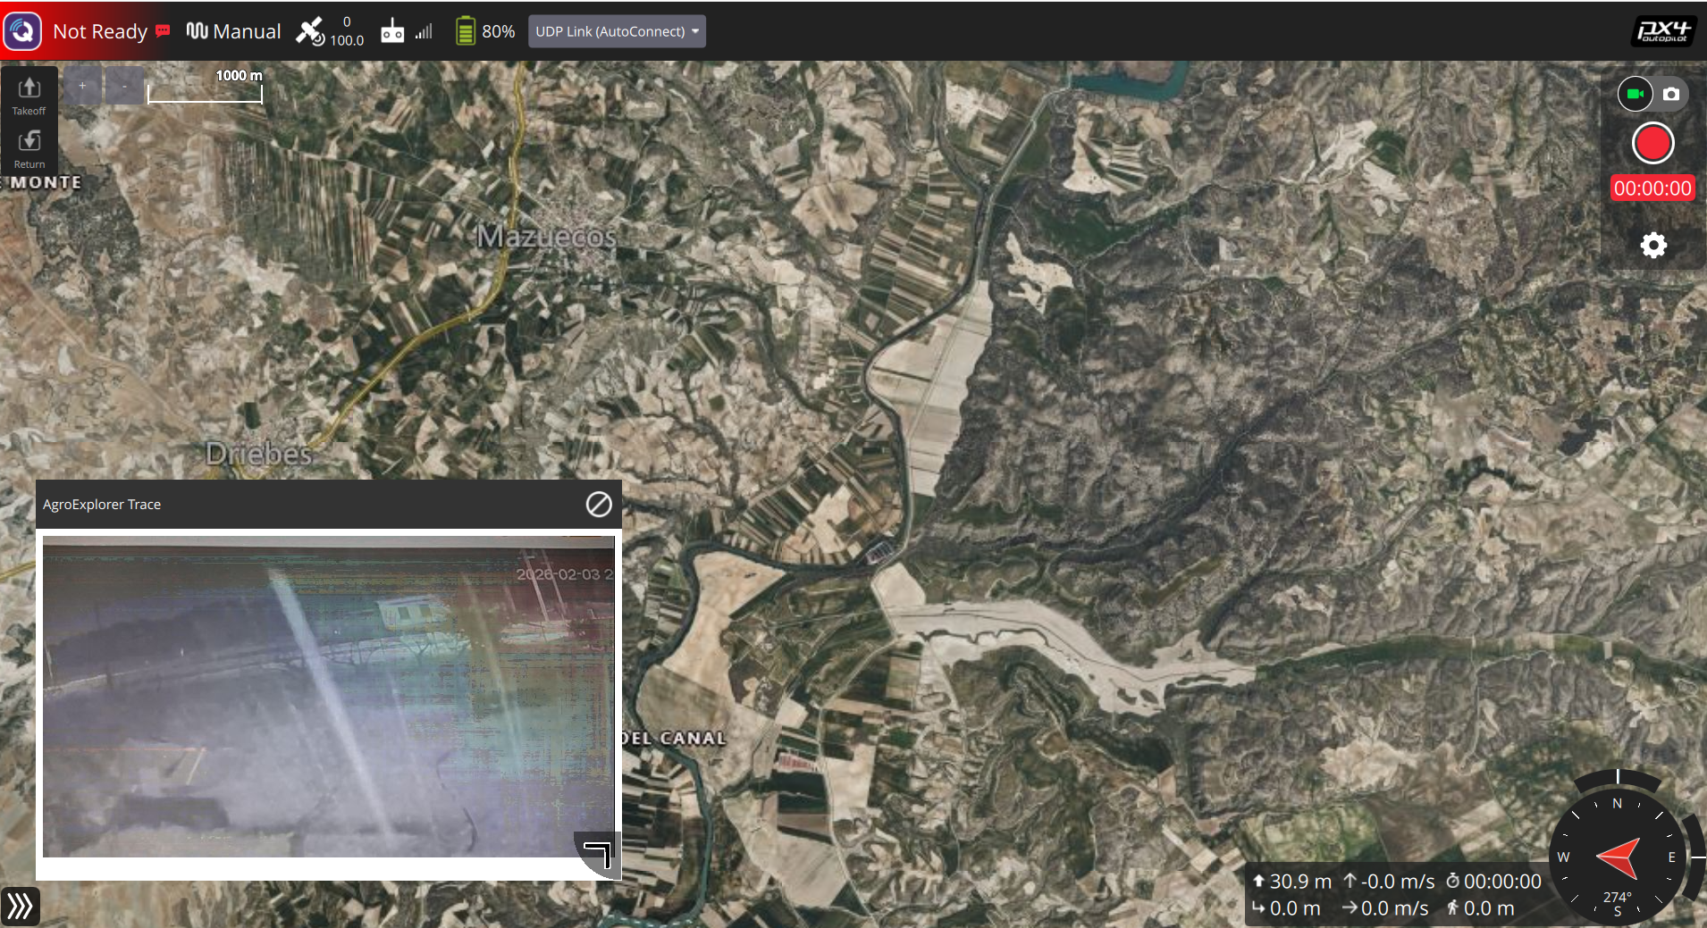View battery details via the 80% battery icon
The image size is (1707, 928).
pos(483,30)
